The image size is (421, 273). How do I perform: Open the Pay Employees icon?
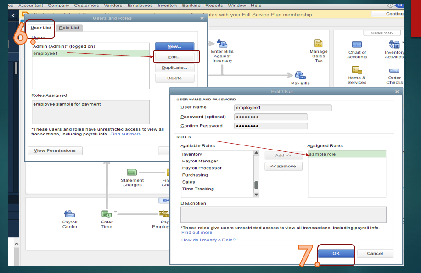[x=164, y=214]
